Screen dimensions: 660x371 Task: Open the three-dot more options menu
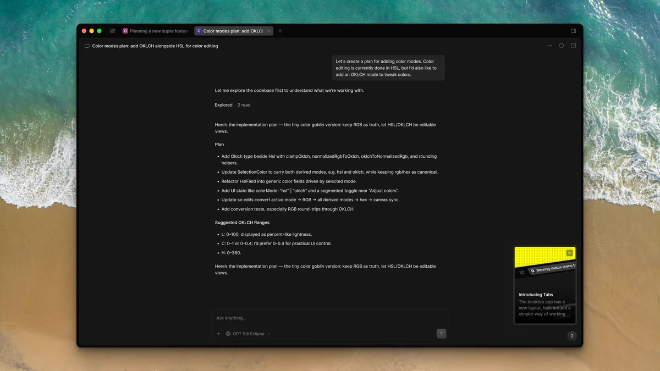click(x=549, y=46)
